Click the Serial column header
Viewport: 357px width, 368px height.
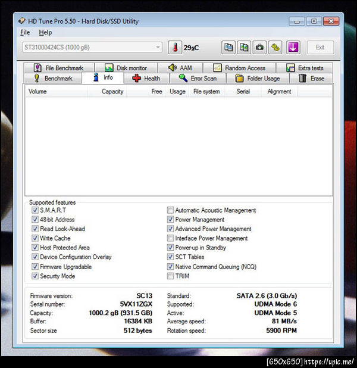coord(243,91)
